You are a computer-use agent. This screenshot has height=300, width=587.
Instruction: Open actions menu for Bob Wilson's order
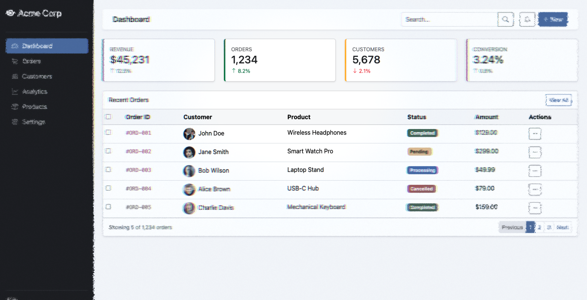click(535, 171)
